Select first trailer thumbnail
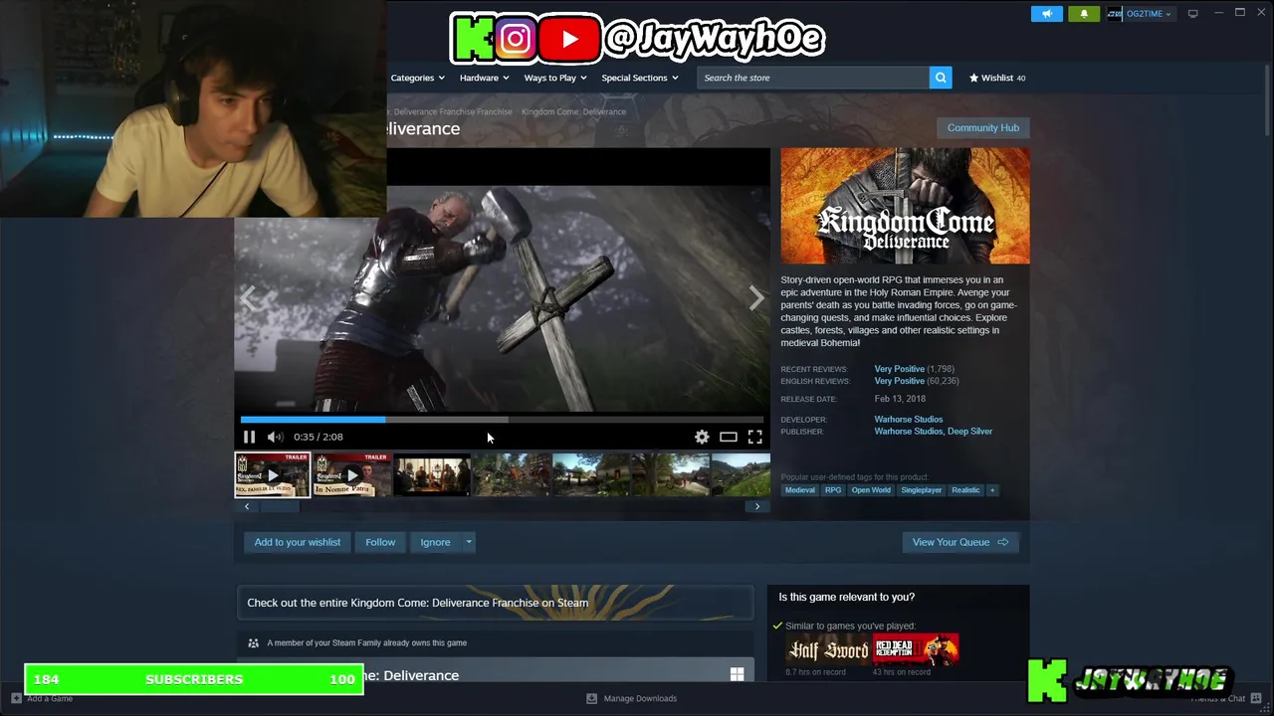Screen dimensions: 1274x716 (x=273, y=474)
